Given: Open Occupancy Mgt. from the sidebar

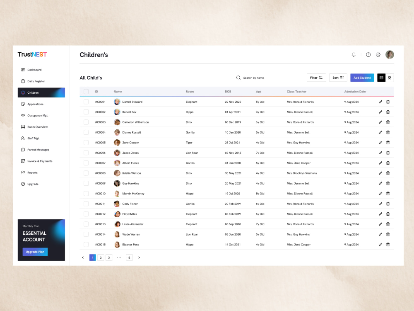Looking at the screenshot, I should (x=36, y=115).
